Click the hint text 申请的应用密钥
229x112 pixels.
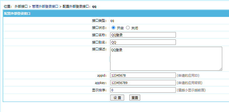(190, 83)
